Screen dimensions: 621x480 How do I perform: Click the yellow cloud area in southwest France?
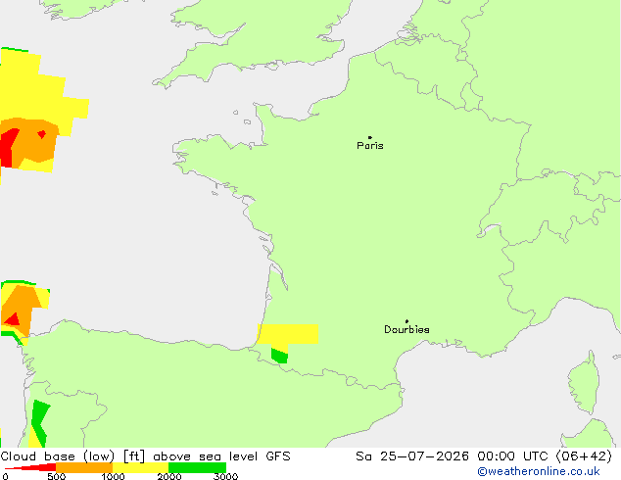coord(288,334)
